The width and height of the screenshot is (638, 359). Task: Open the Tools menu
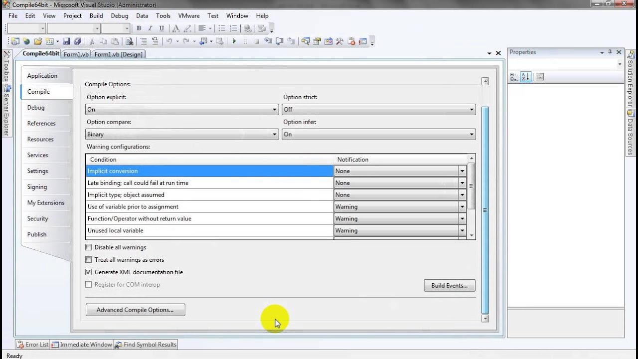coord(163,15)
